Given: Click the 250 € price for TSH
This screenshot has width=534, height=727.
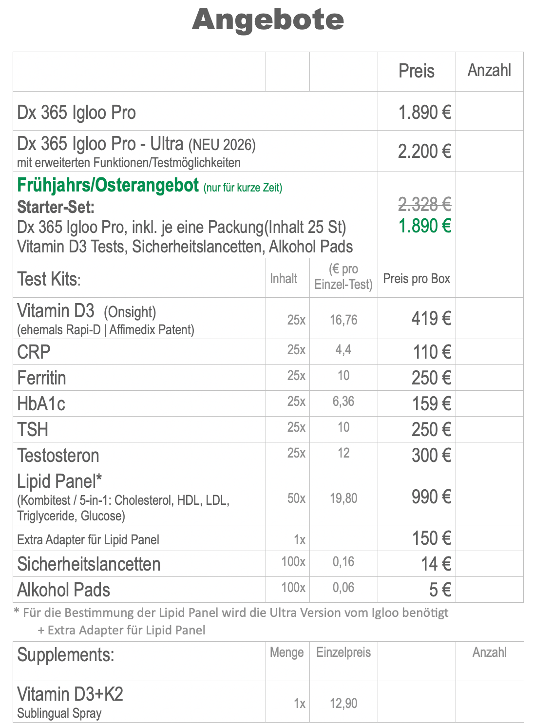Looking at the screenshot, I should pyautogui.click(x=431, y=430).
